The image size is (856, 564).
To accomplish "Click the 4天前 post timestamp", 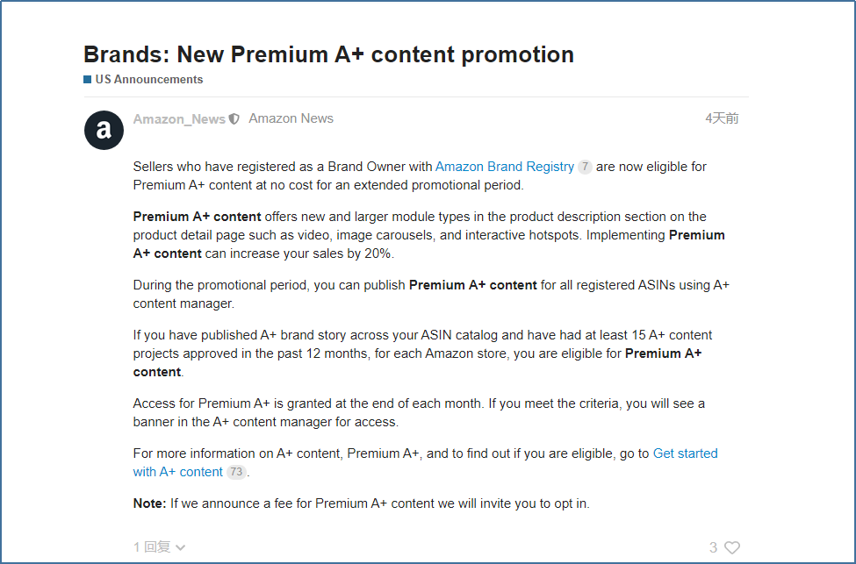I will 722,118.
